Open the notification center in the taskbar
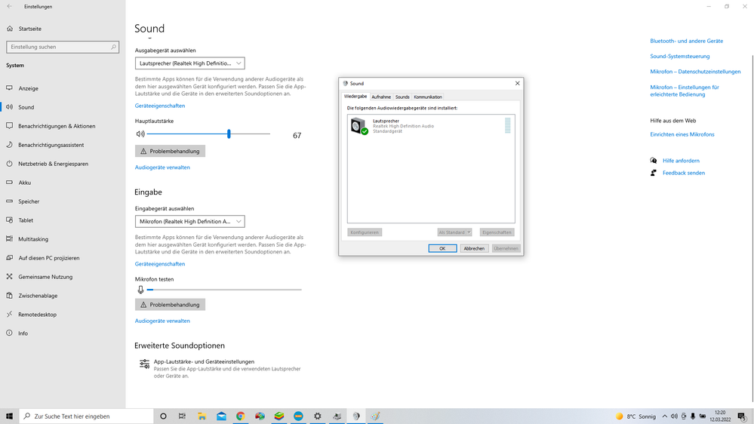 point(742,416)
